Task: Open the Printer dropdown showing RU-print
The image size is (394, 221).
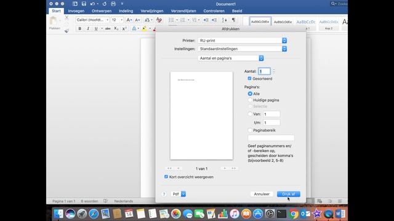Action: [x=242, y=41]
